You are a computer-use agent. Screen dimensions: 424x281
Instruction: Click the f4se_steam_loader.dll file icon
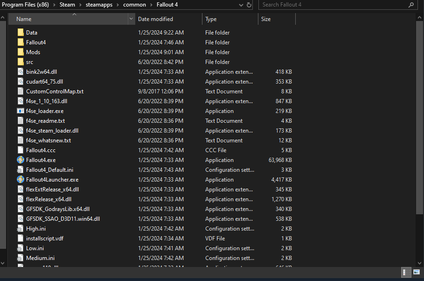coord(21,131)
